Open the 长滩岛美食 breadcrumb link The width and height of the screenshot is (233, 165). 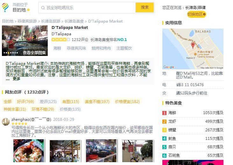pos(74,21)
